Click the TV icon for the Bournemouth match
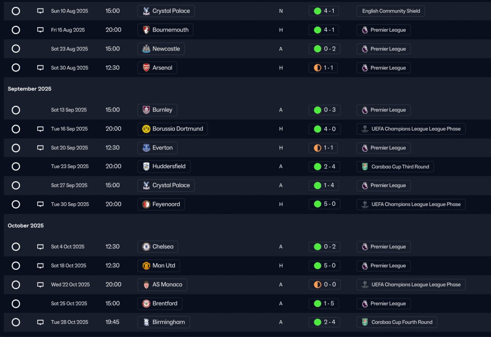Screen dimensions: 491x337 (40, 30)
